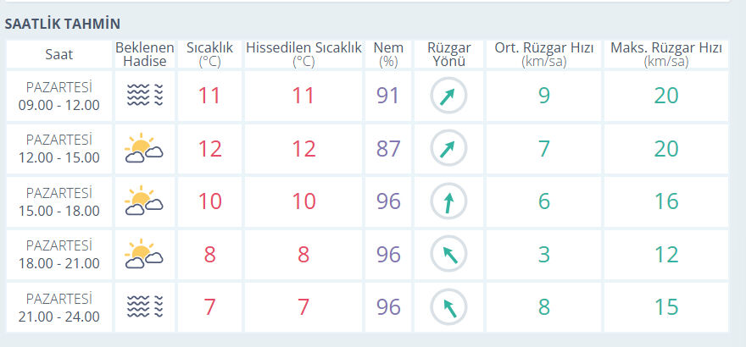Click wind direction arrow for 09.00 - 12.00
The image size is (746, 347).
point(448,96)
